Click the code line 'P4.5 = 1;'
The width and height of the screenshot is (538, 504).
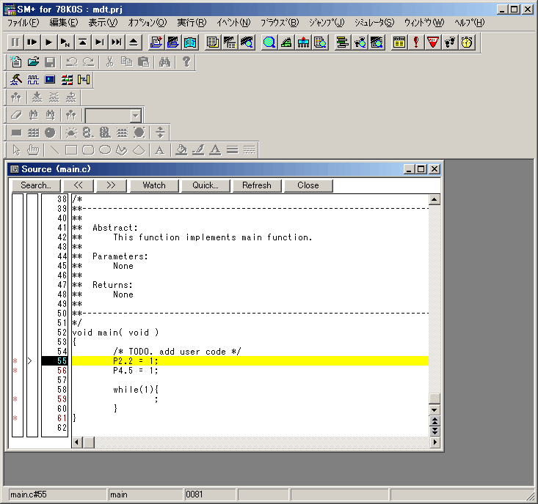pos(136,371)
